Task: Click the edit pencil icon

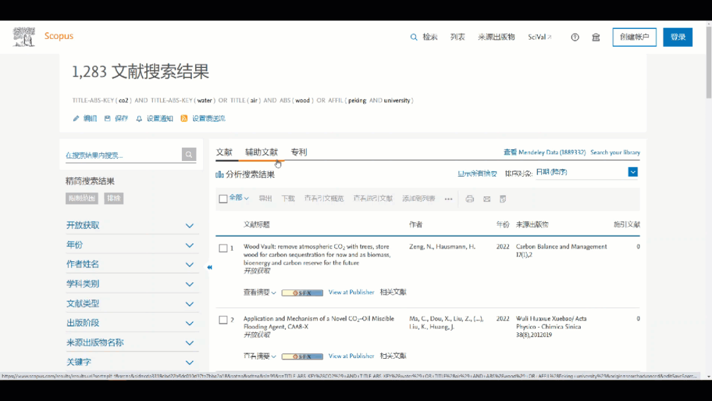Action: click(x=76, y=119)
